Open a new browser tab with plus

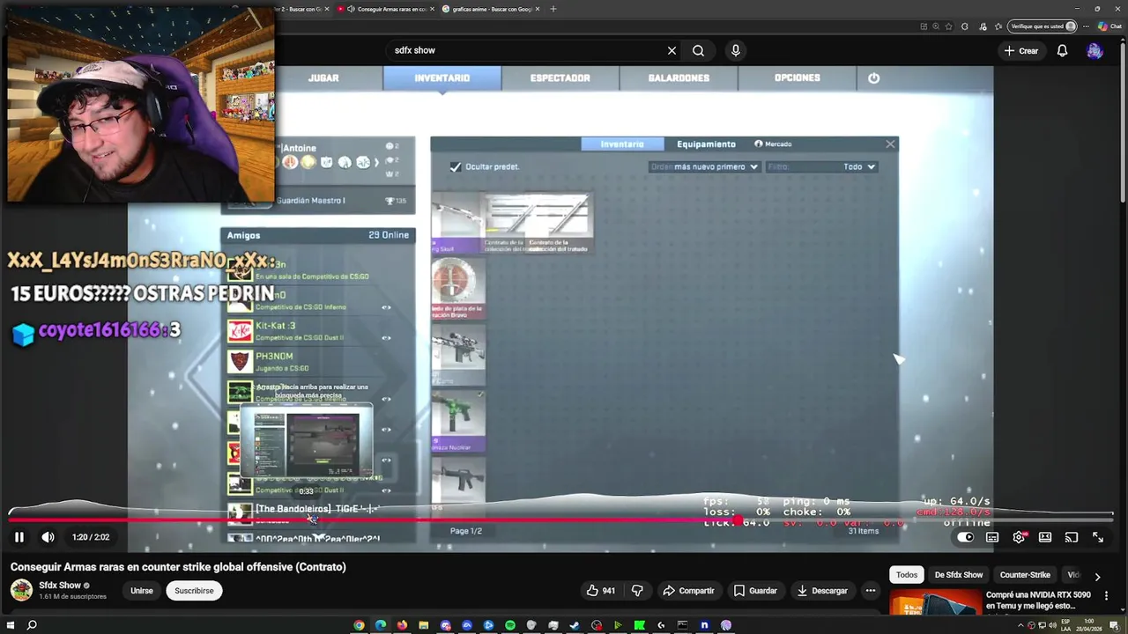(x=553, y=9)
